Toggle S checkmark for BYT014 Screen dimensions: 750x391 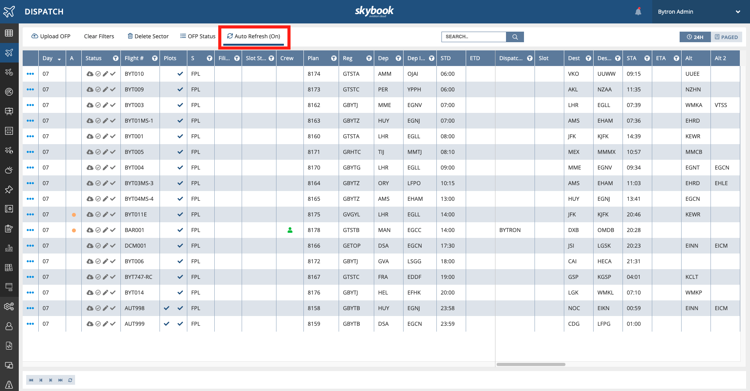pos(180,293)
